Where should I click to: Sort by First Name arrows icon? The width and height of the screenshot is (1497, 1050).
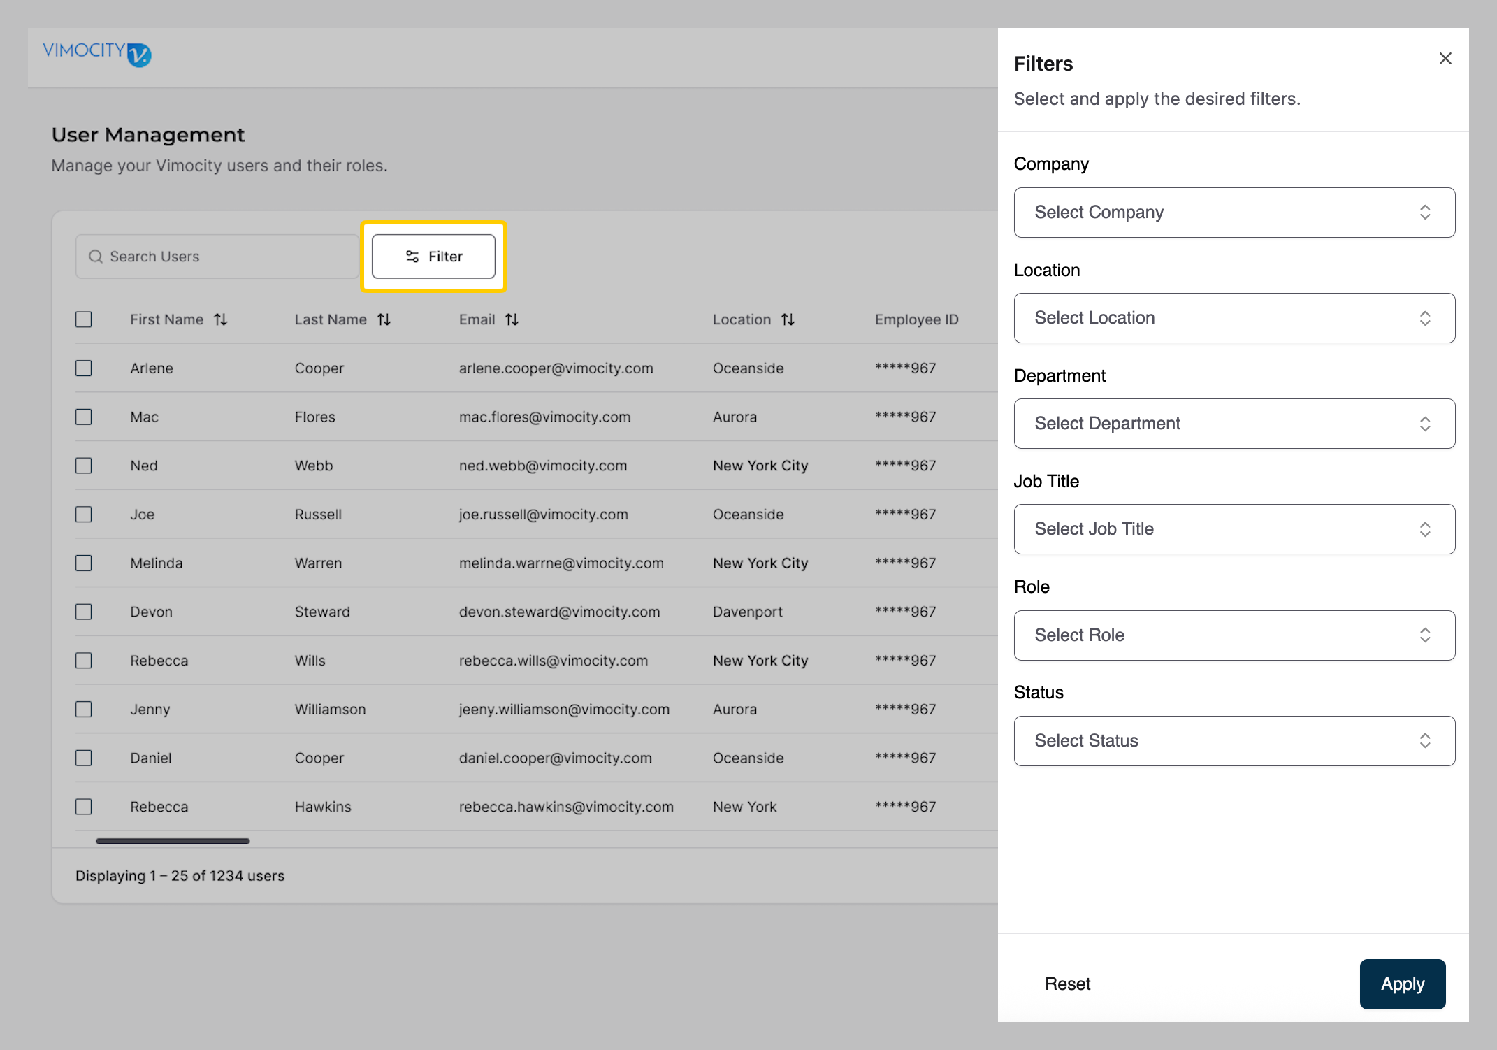pyautogui.click(x=221, y=319)
